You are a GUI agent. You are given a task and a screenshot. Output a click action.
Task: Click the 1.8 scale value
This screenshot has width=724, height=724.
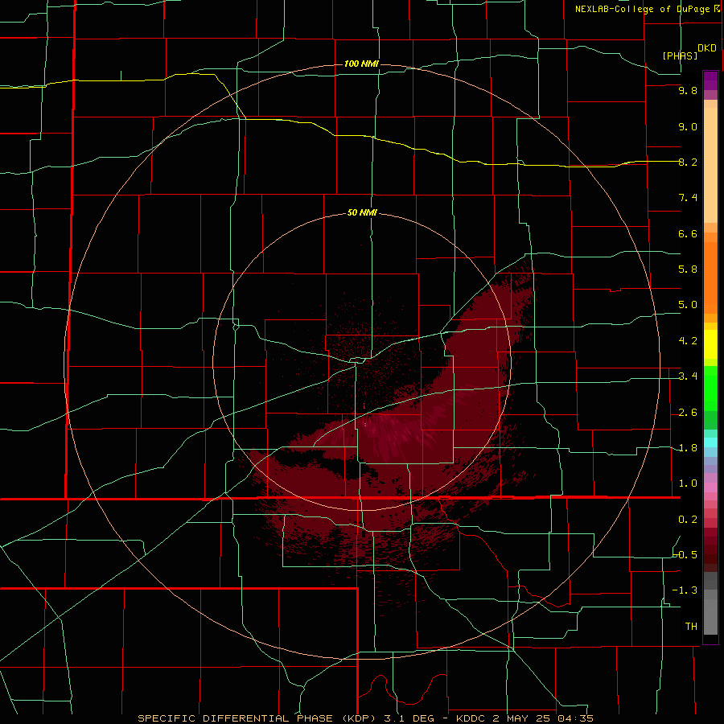pos(688,448)
